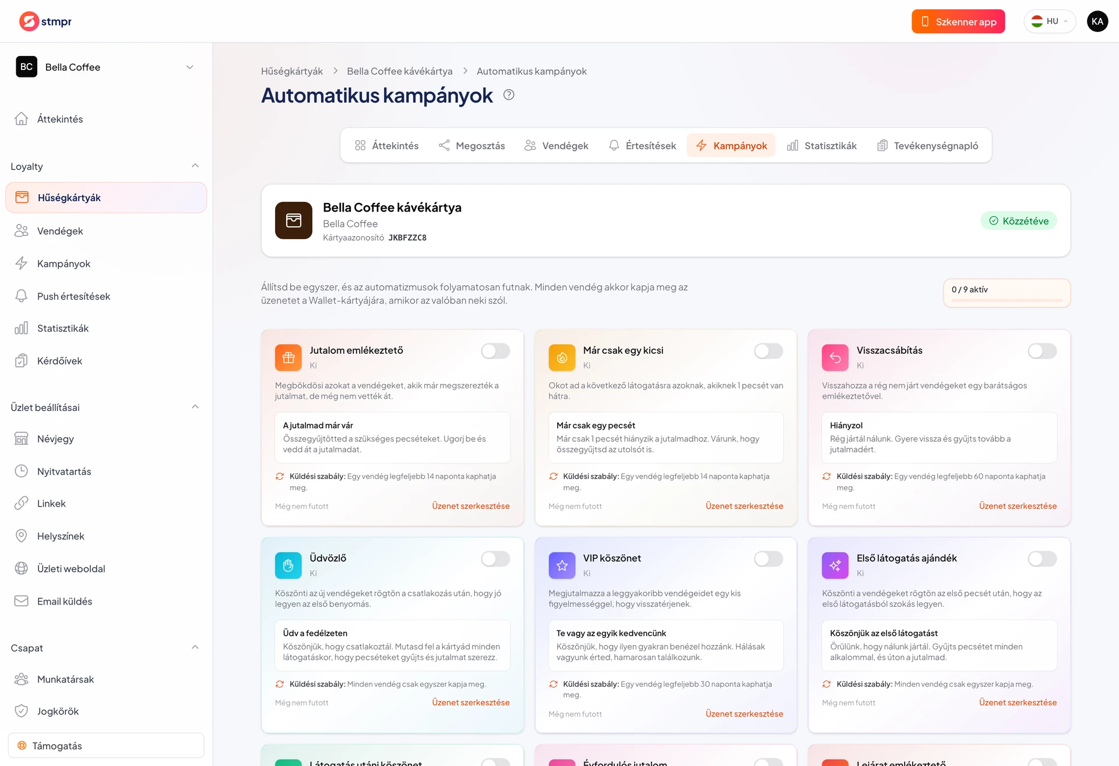Click Üzenet szerkesztése on VIP köszönet card
The image size is (1119, 766).
[744, 714]
